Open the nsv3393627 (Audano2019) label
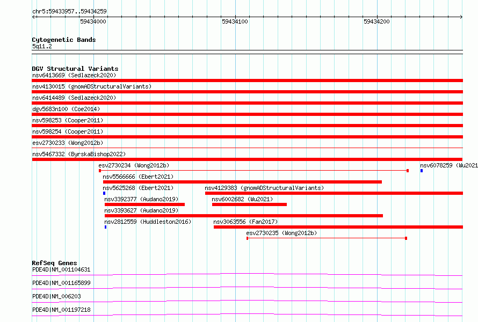 (141, 210)
